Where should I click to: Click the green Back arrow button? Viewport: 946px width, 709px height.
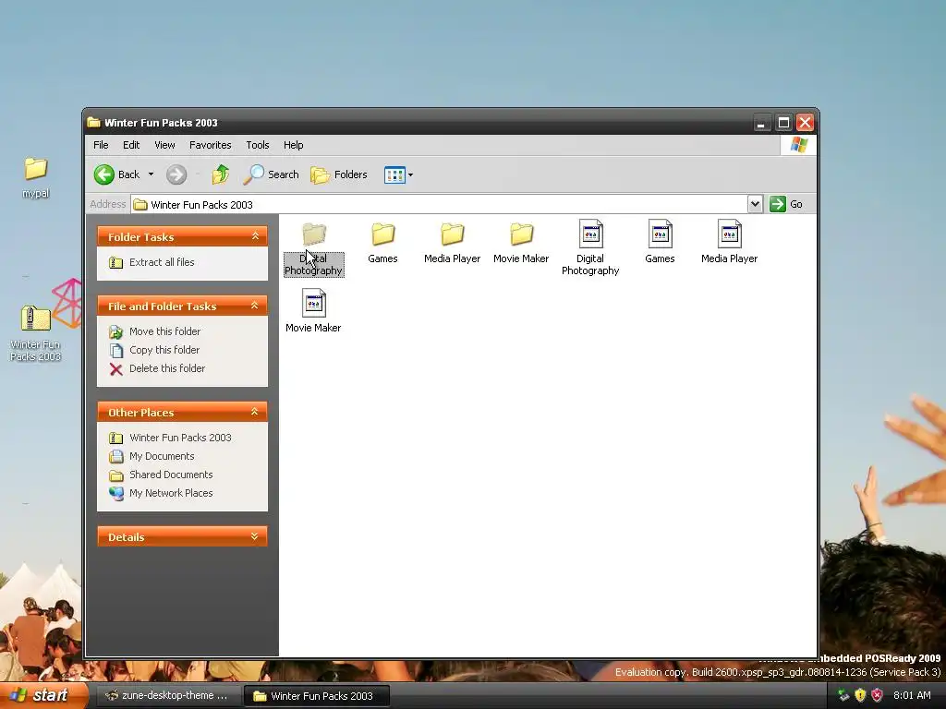point(104,174)
